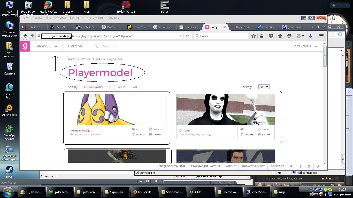The width and height of the screenshot is (353, 198).
Task: Go to the Firefox home page icon
Action: pos(280,36)
